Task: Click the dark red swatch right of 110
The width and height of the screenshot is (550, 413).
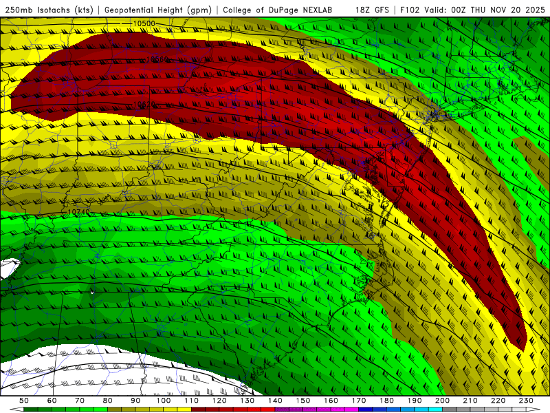Action: pyautogui.click(x=198, y=410)
